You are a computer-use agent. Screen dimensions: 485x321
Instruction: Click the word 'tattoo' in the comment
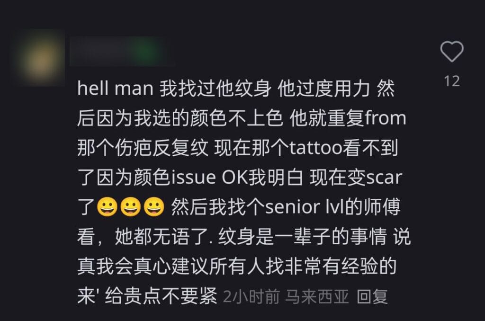[315, 148]
